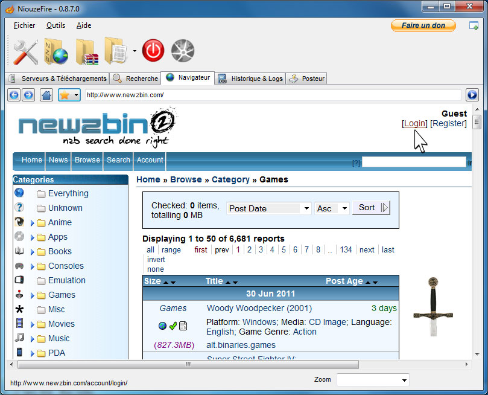
Task: Open the Browse navigation item
Action: coord(87,160)
